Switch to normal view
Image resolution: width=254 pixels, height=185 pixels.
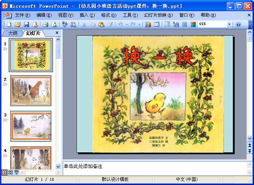click(4, 172)
